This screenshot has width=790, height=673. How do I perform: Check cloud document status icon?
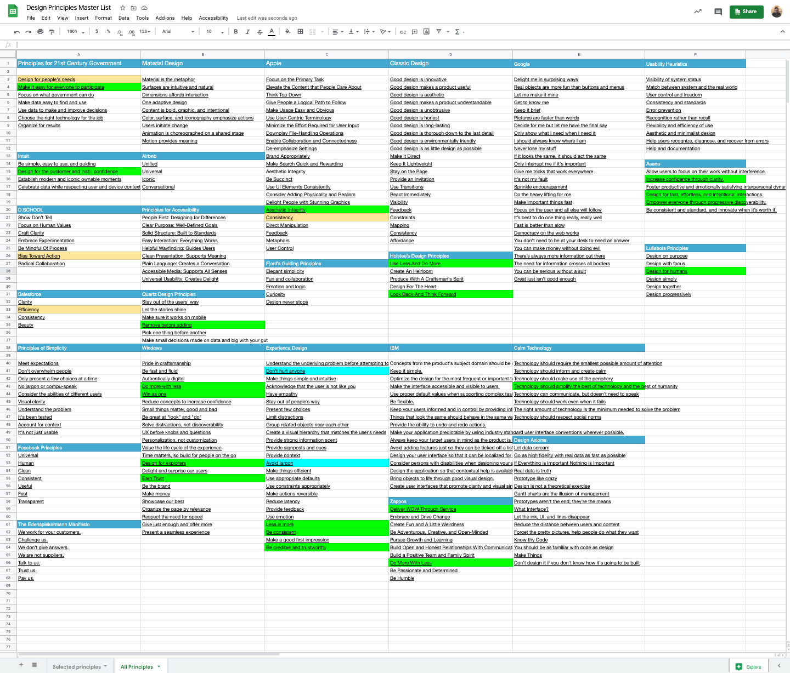point(144,8)
